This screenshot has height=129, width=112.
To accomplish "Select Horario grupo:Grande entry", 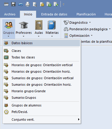I will click(41, 91).
